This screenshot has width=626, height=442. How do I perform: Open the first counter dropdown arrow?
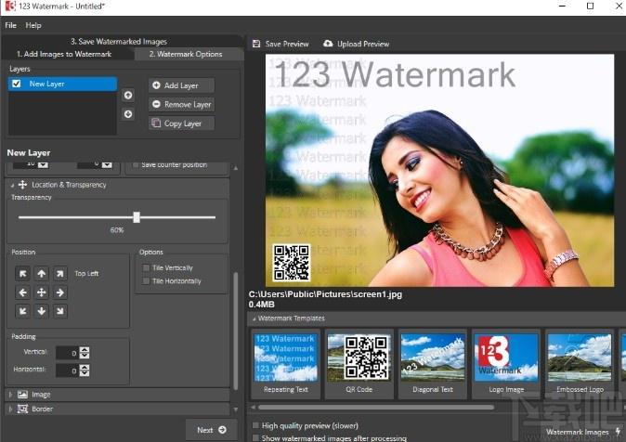pyautogui.click(x=43, y=164)
